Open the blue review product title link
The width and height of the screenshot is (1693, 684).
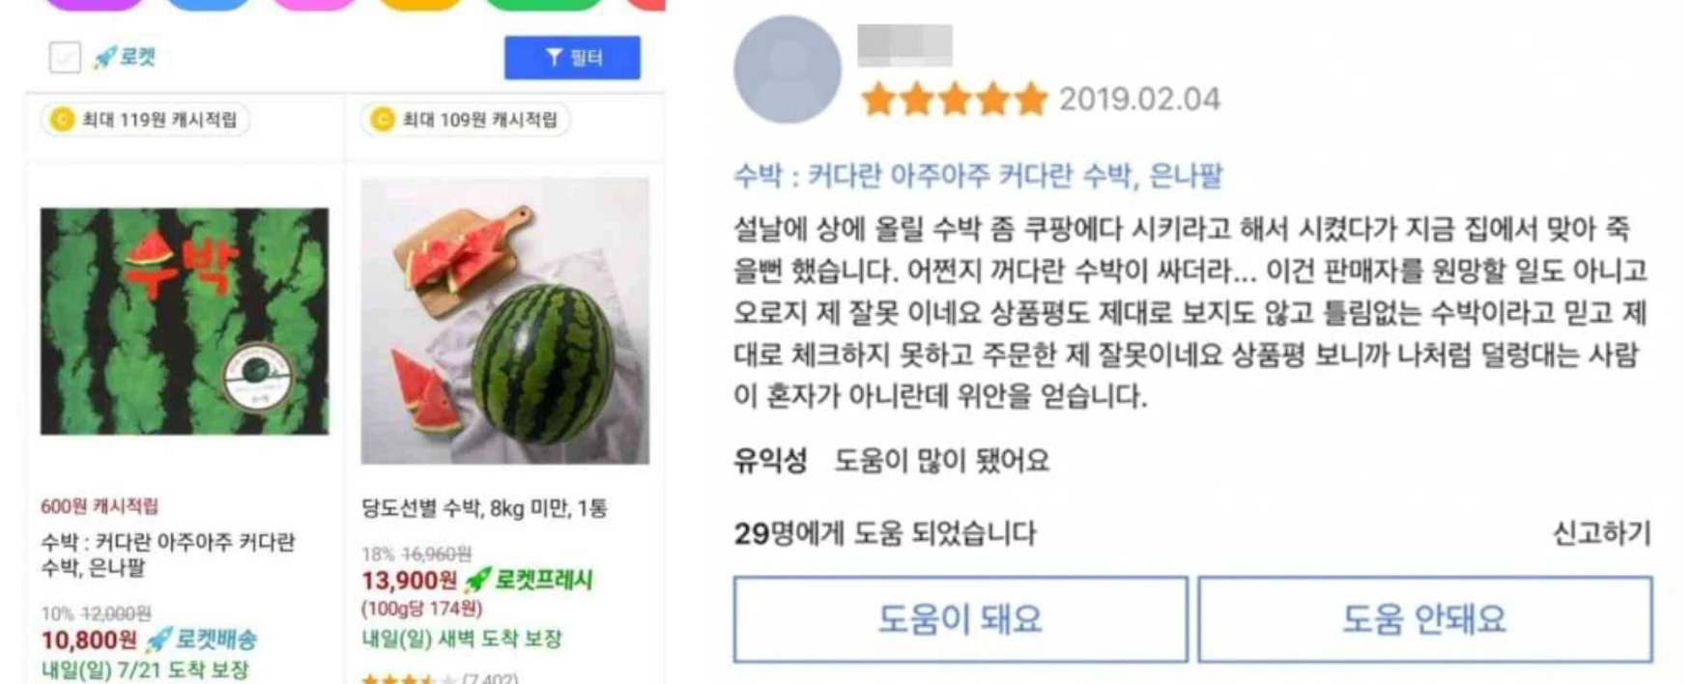pyautogui.click(x=978, y=175)
